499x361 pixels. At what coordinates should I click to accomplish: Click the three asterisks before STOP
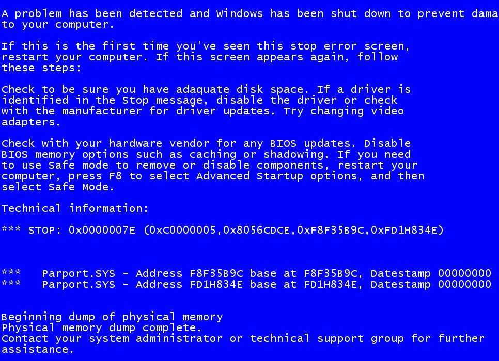pos(11,229)
